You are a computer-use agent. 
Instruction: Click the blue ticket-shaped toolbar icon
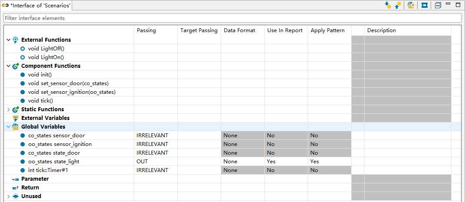point(425,5)
